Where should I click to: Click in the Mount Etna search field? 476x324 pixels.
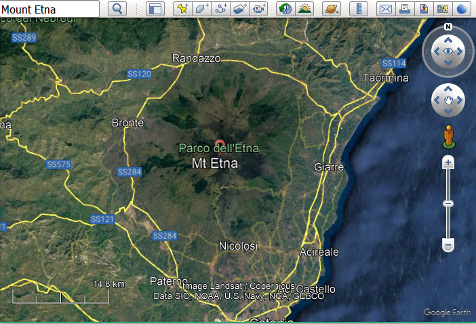49,9
